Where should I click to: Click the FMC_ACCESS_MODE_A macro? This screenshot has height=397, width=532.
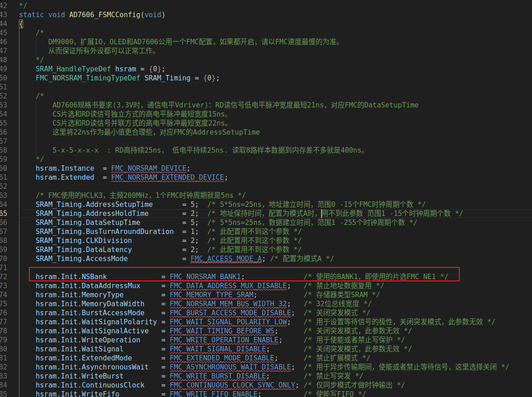coord(226,259)
